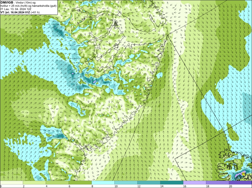This screenshot has width=252, height=188.
Task: Click the legend number 6
Action: (x=70, y=186)
